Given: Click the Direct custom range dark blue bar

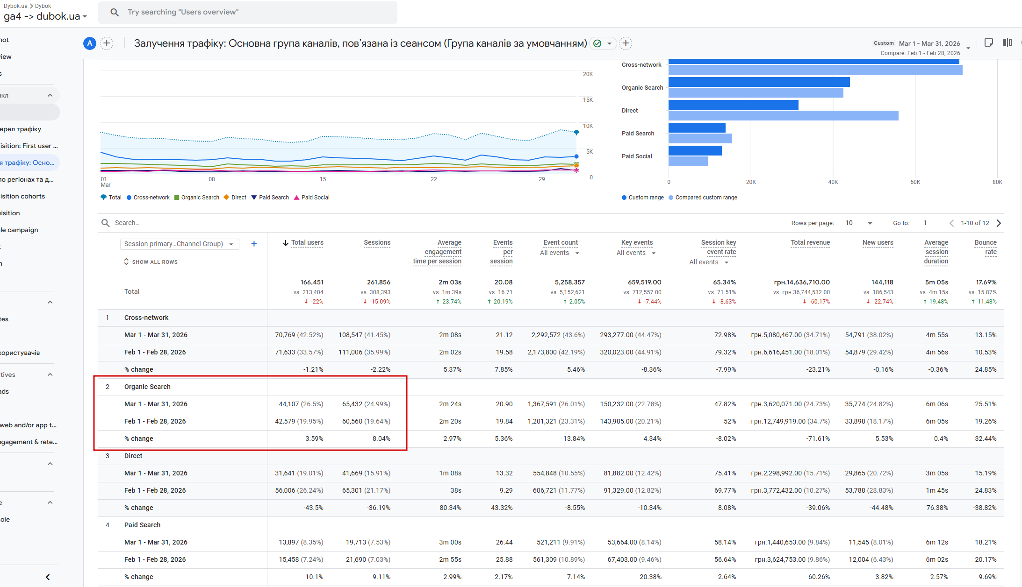Looking at the screenshot, I should pos(733,105).
